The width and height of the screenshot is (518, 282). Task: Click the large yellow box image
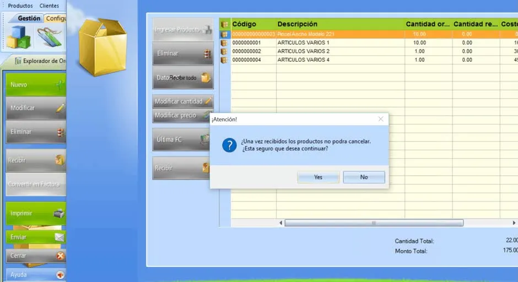(102, 47)
